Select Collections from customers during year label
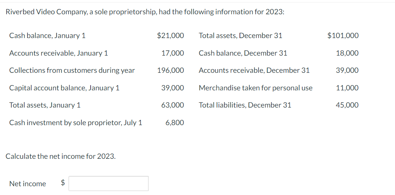Viewport: 395px width, 195px height. click(72, 70)
